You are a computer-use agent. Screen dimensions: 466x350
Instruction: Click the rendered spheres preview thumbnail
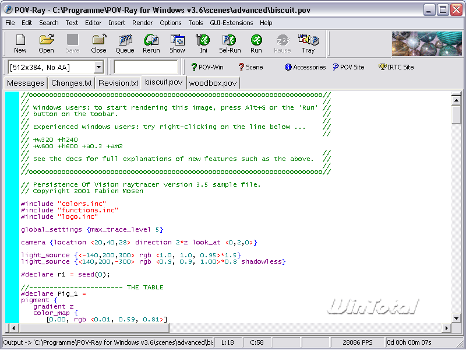427,44
